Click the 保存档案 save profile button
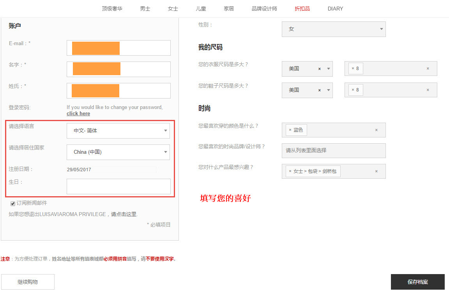 (x=417, y=282)
